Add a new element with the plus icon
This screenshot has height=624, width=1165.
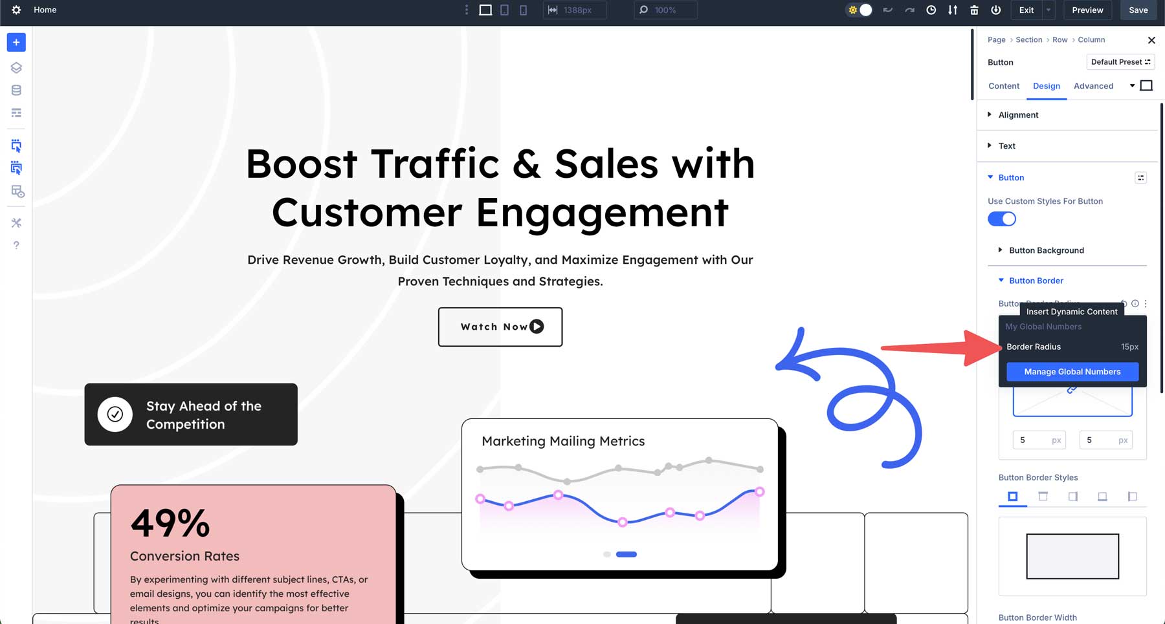click(x=16, y=42)
